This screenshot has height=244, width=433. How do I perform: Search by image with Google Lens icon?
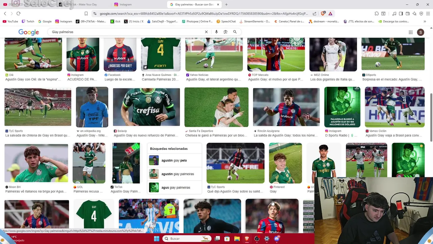[225, 32]
